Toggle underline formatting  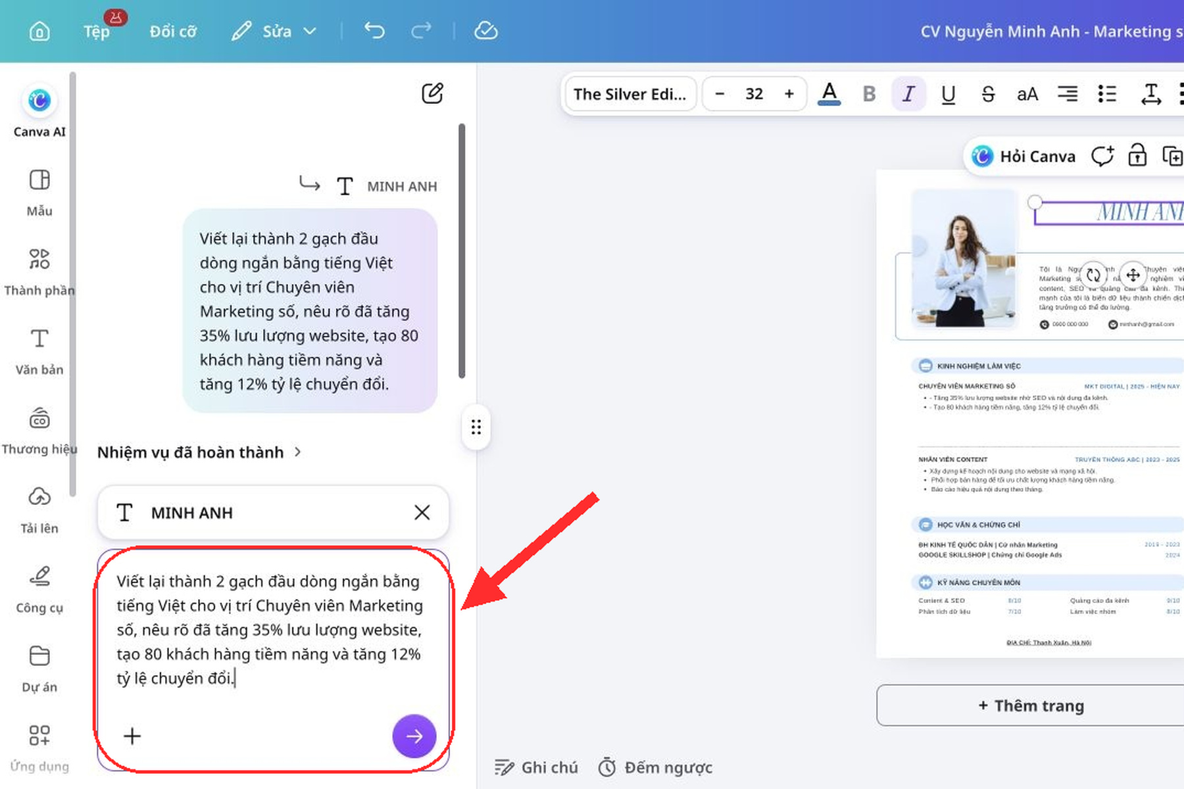click(x=948, y=94)
